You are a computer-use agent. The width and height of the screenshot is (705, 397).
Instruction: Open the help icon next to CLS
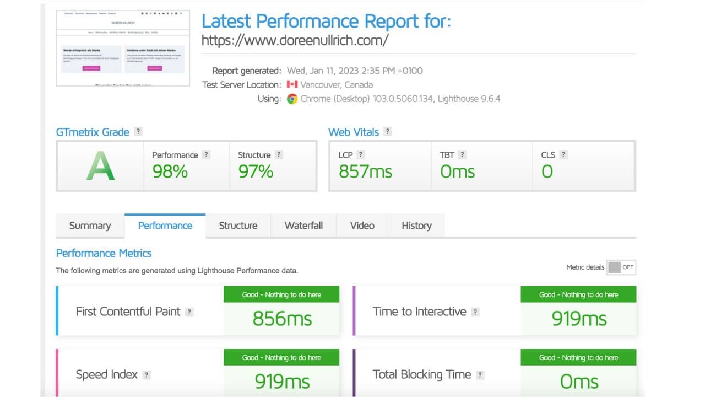(x=563, y=155)
